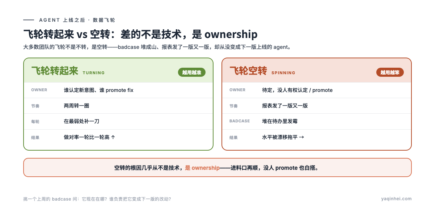Click the 结果 label in the green card
Viewport: 435px width, 210px height.
(35, 138)
